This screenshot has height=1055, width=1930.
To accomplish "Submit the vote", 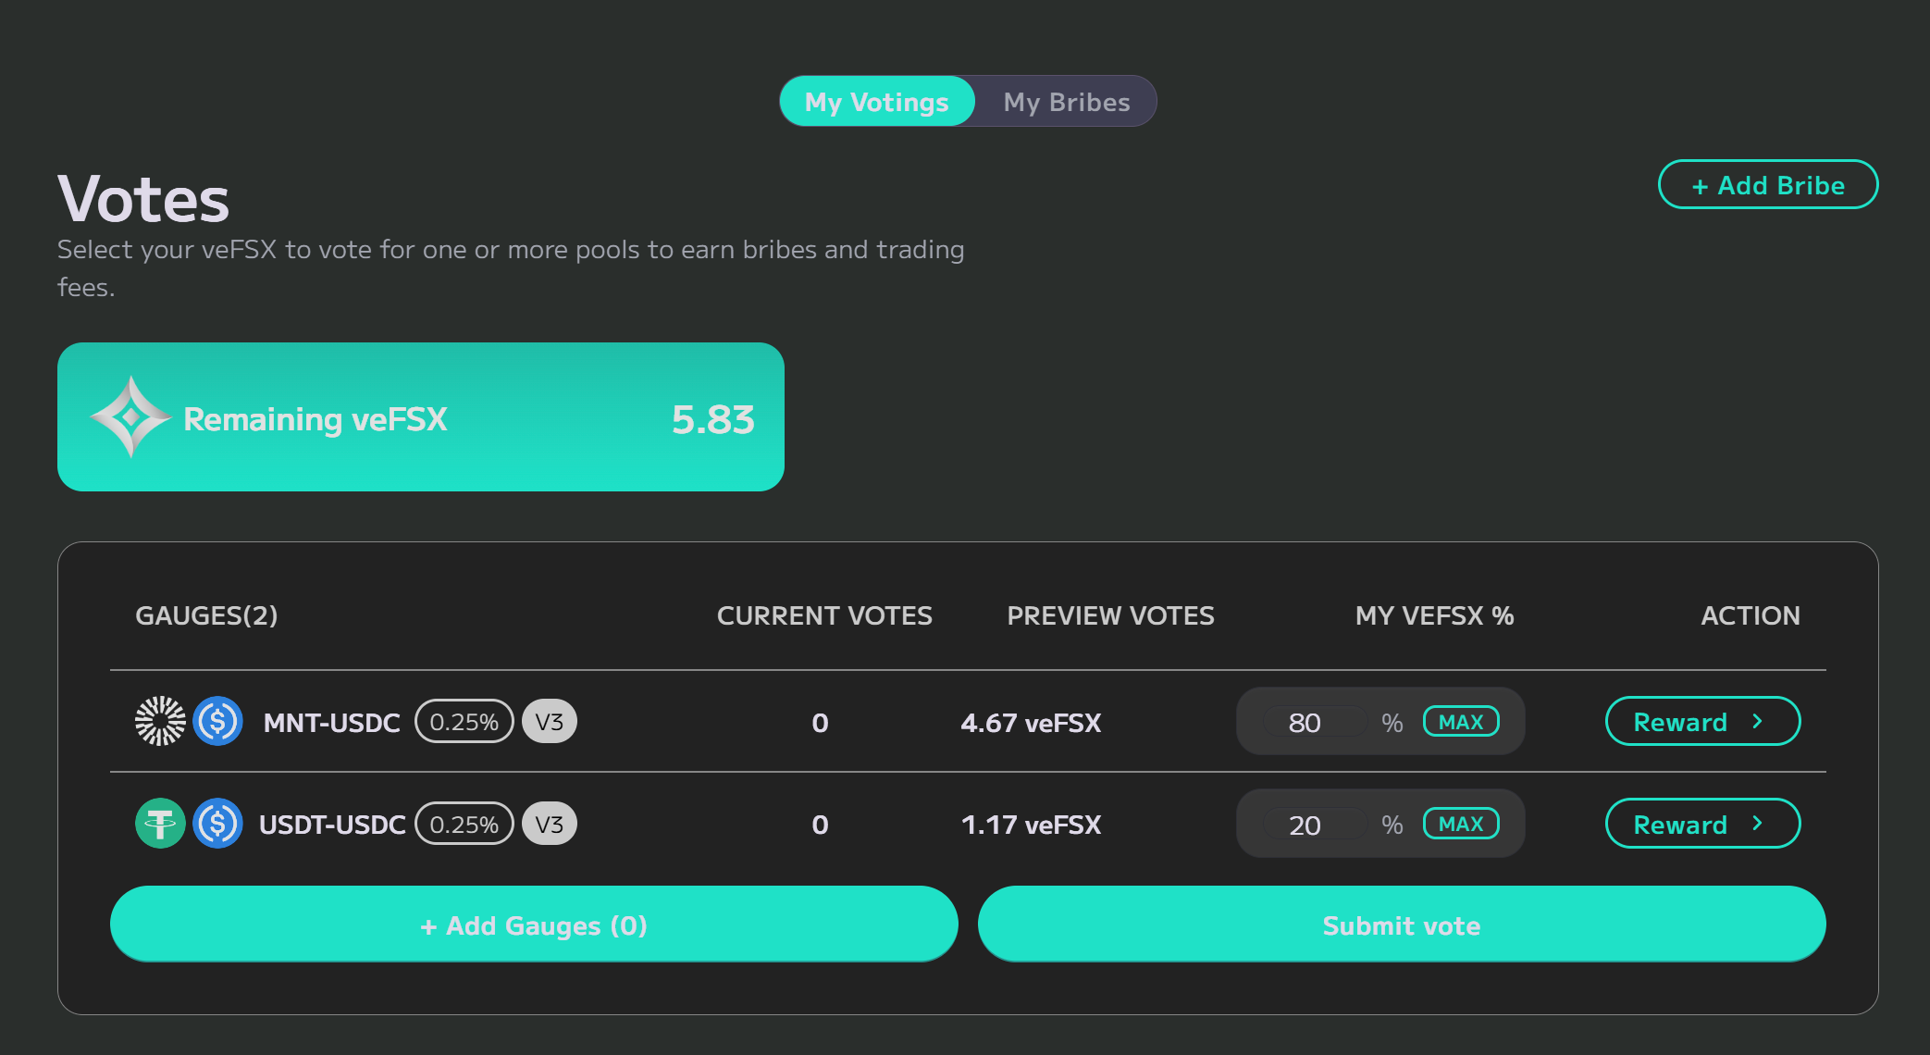I will point(1401,925).
